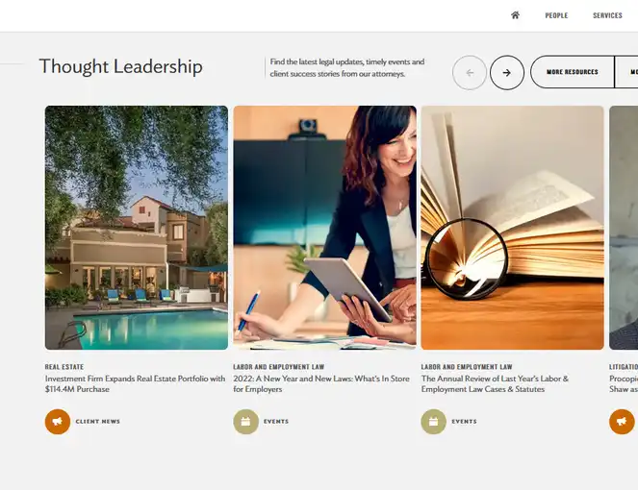The width and height of the screenshot is (638, 490).
Task: Open 2022 New Year and New Laws article
Action: click(321, 383)
